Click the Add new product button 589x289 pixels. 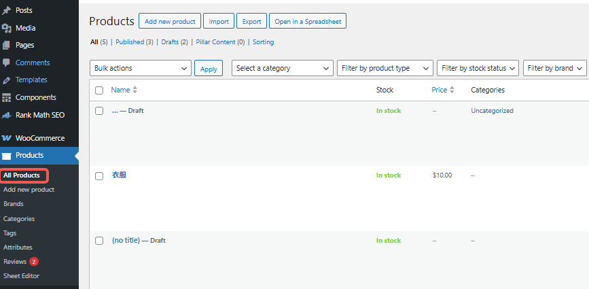tap(171, 22)
